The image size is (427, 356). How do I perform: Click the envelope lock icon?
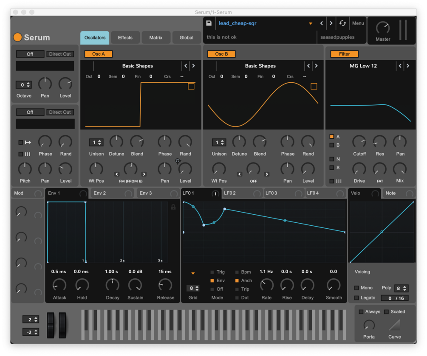click(173, 207)
